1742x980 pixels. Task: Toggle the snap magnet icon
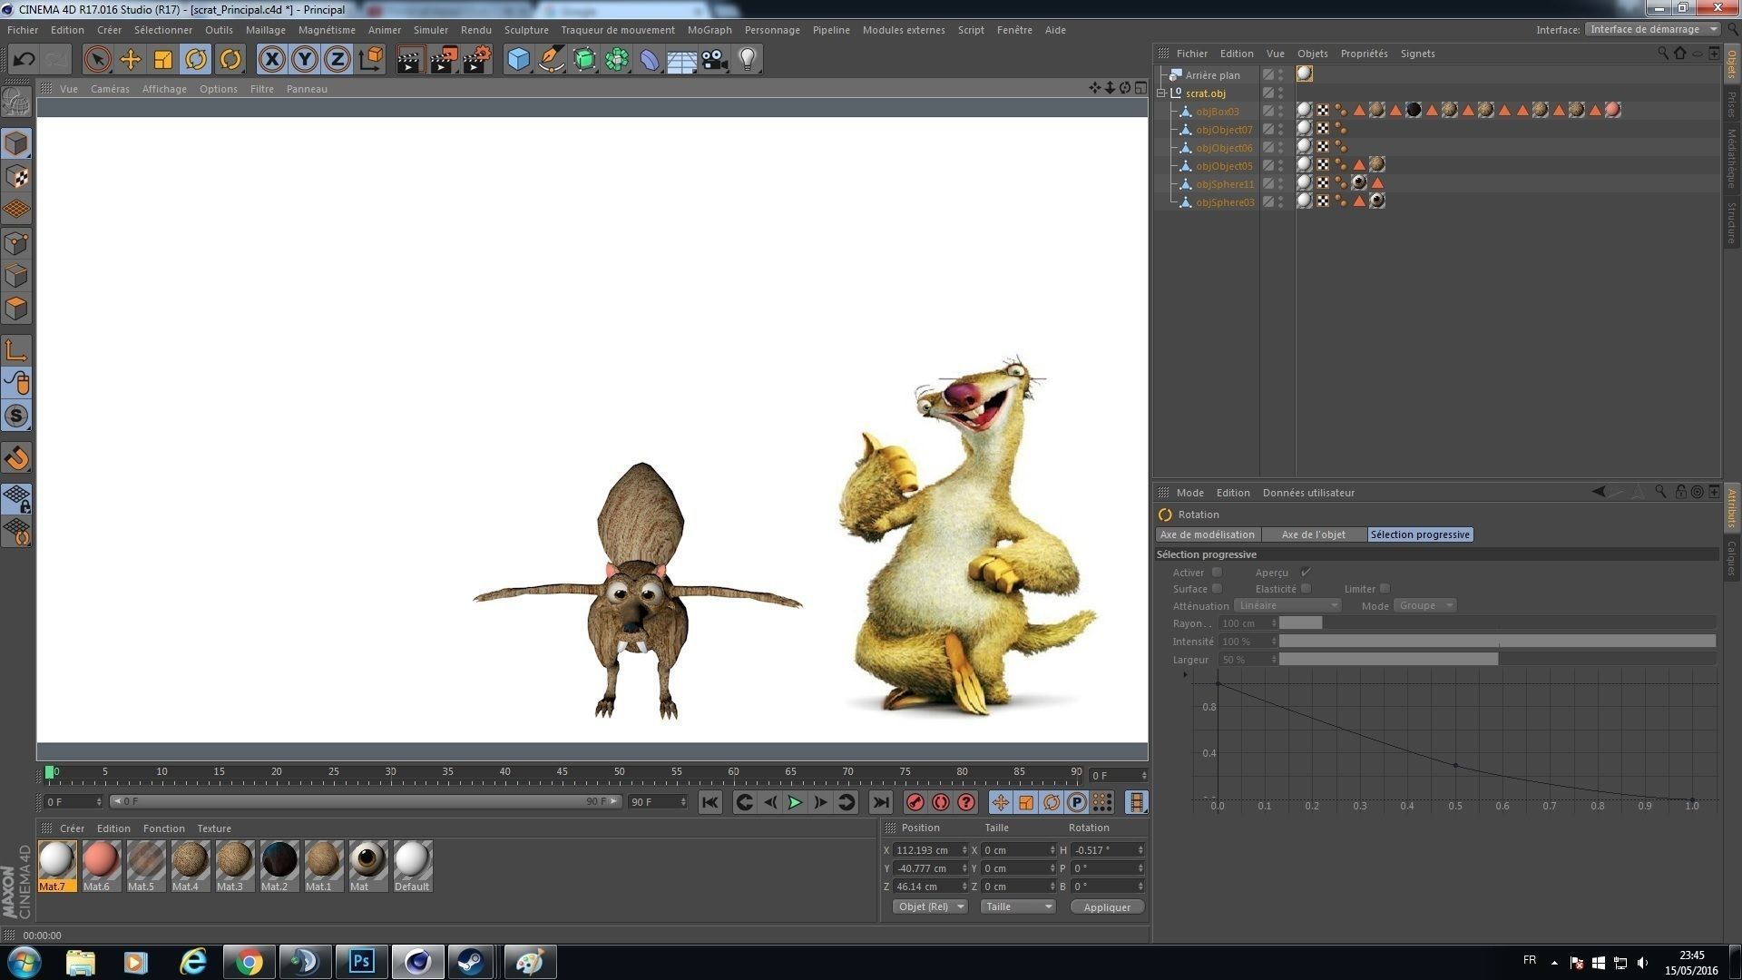(16, 457)
